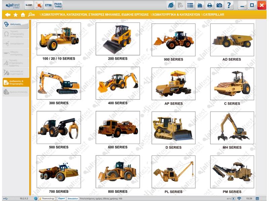Open the list view icon in toolbar
Viewport: 269px width, 201px height.
point(190,5)
